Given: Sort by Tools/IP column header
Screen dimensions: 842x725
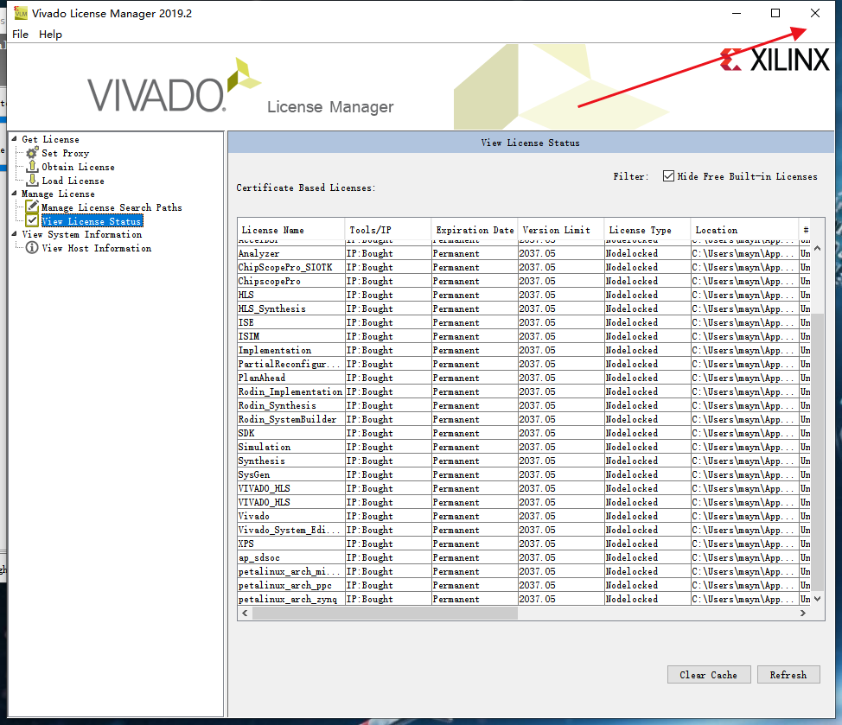Looking at the screenshot, I should 388,230.
